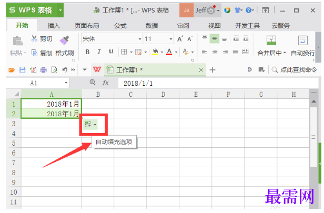This screenshot has height=213, width=324.
Task: Open the 审阅 tab
Action: (183, 26)
